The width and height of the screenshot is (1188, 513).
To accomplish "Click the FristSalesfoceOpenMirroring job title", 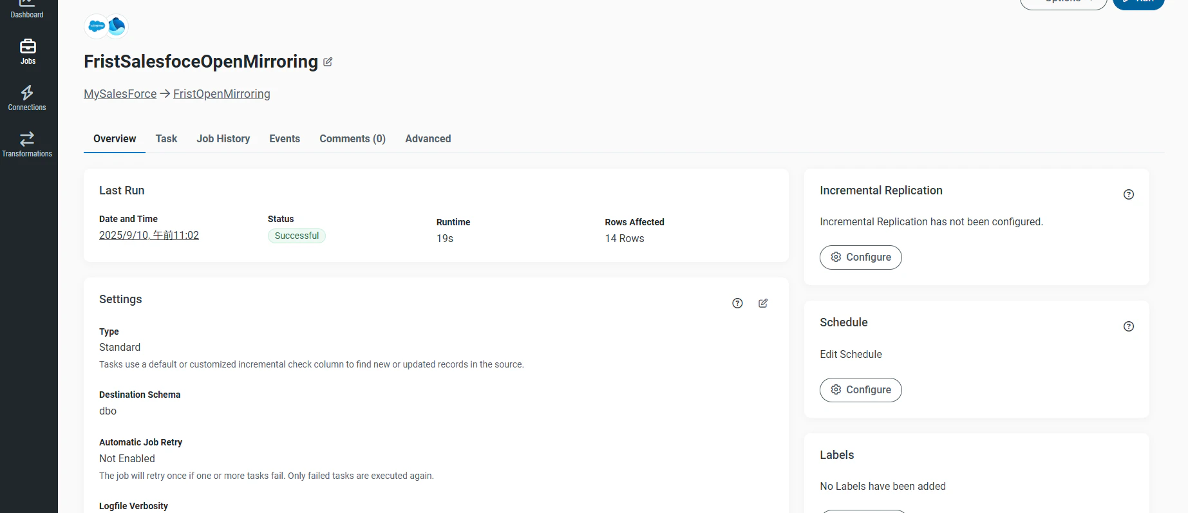I will pyautogui.click(x=201, y=61).
